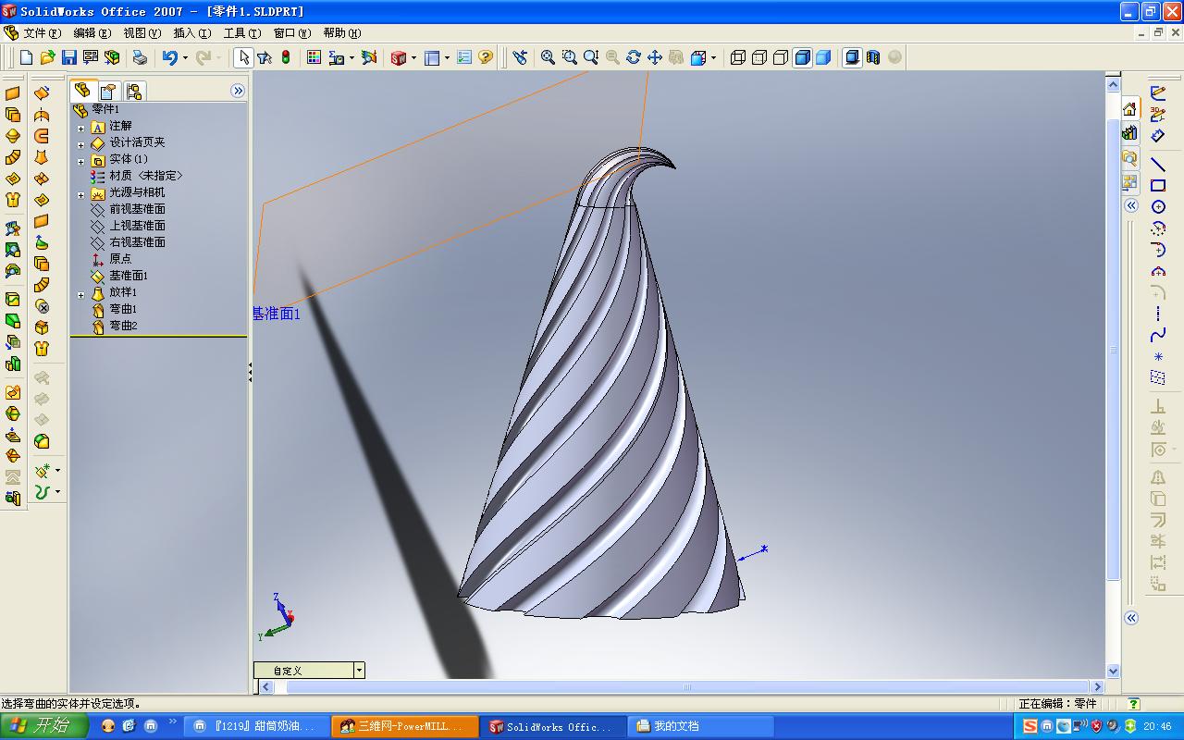Save the part with the floppy disk icon
This screenshot has height=740, width=1184.
pos(69,57)
